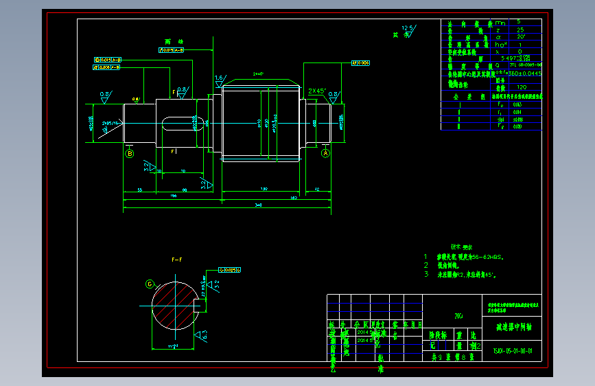Viewport: 595px width, 386px height.
Task: Click datum circle labeled A
Action: pos(325,153)
